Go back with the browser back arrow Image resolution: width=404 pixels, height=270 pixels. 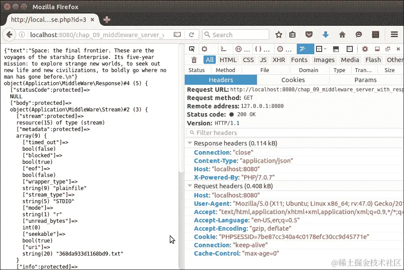click(9, 35)
